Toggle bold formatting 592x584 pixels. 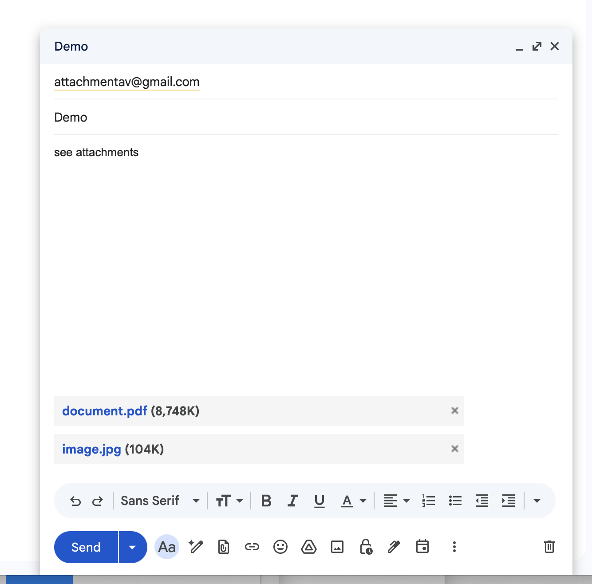(x=266, y=501)
